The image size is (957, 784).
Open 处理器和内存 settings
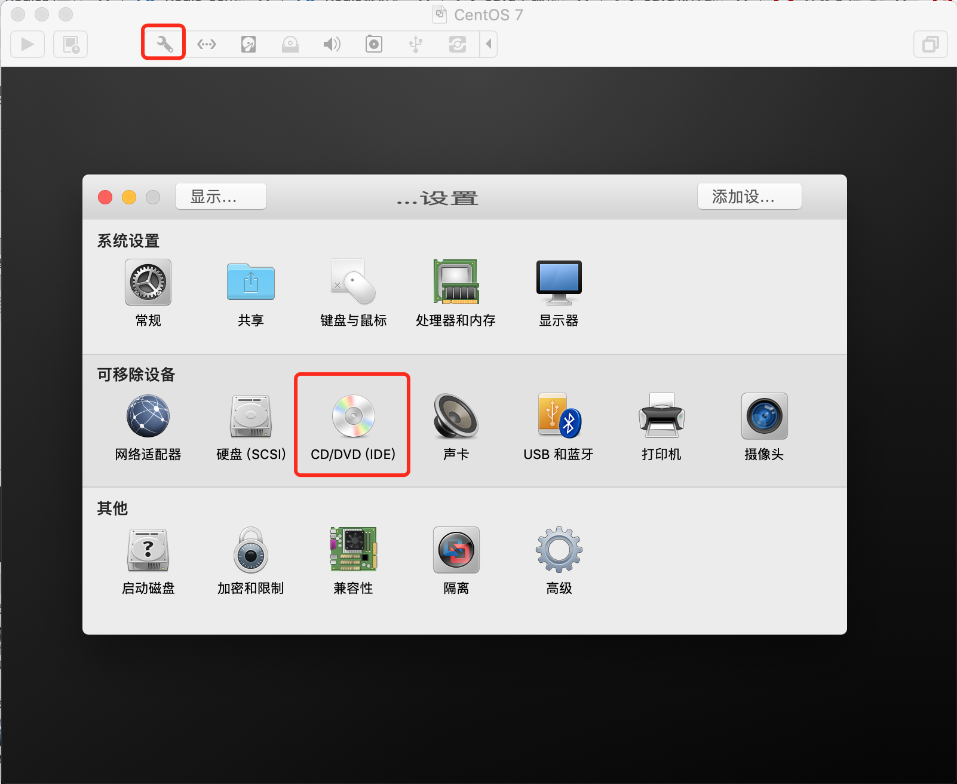click(456, 293)
